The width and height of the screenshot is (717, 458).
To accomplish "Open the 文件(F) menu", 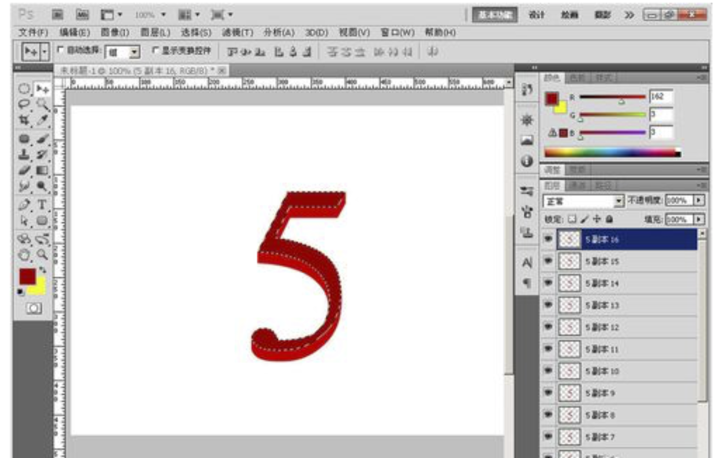I will tap(33, 32).
